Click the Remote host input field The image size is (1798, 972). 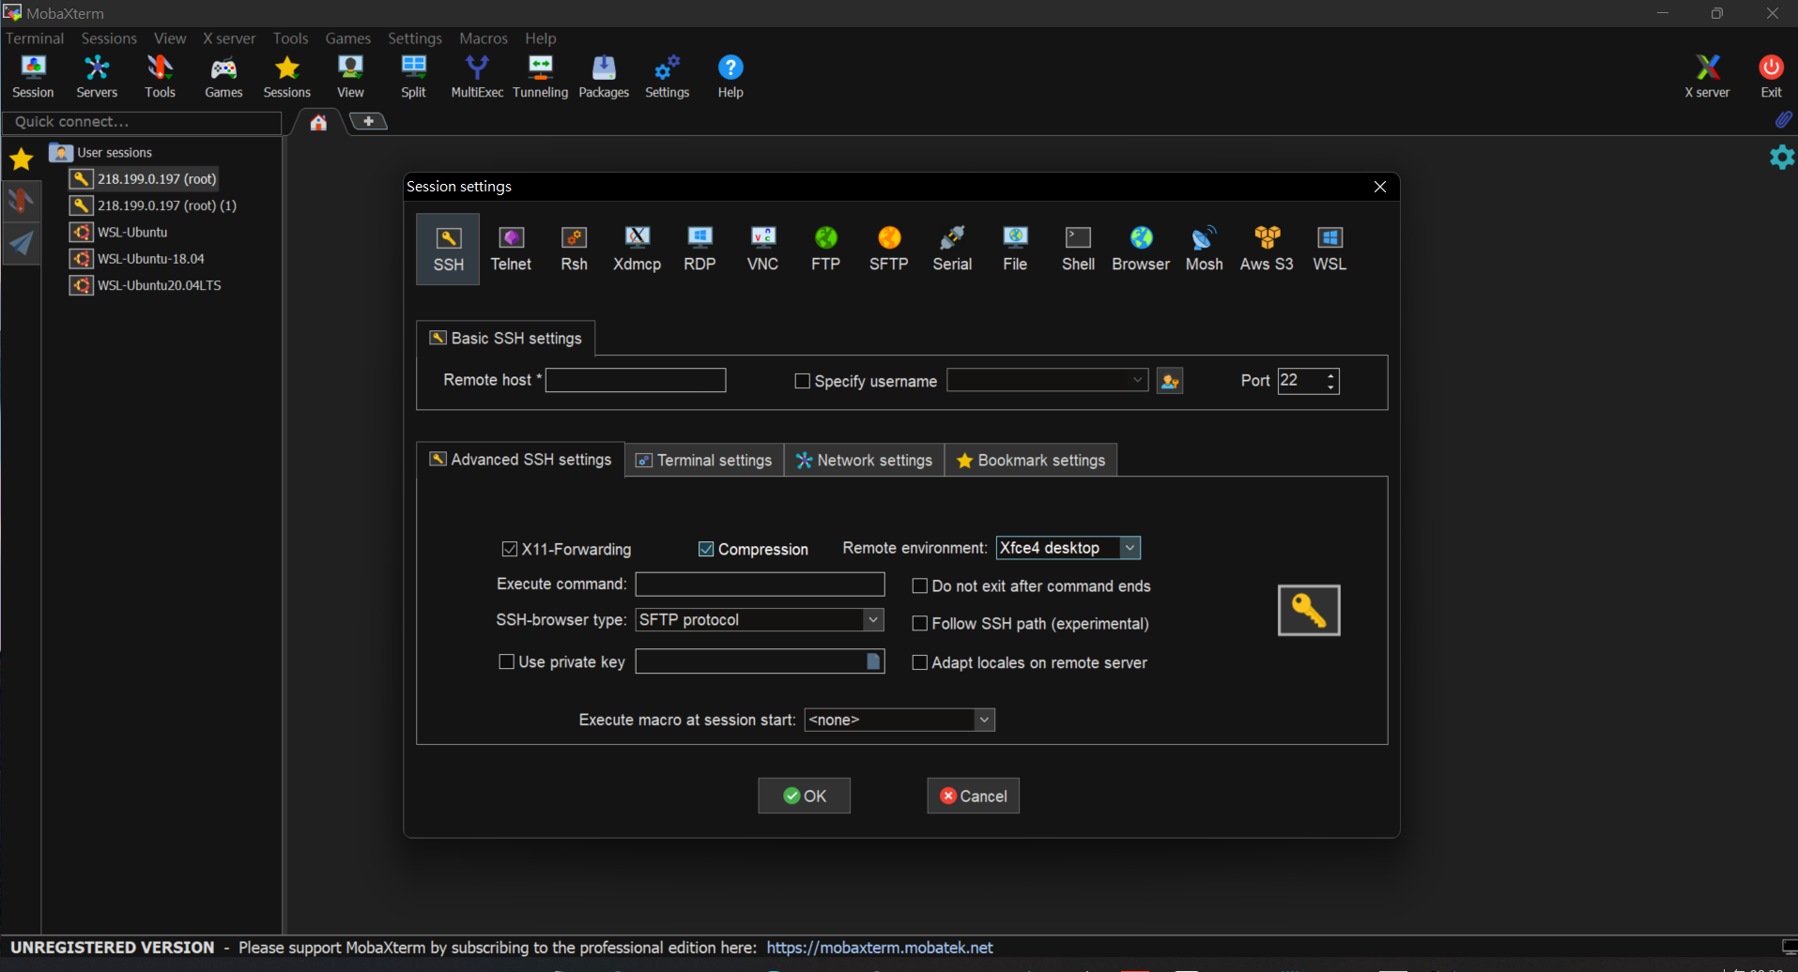point(636,380)
